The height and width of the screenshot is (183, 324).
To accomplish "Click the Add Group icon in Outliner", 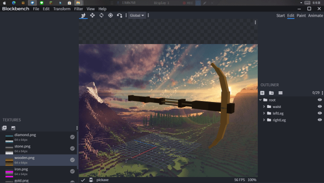I will coord(271,93).
